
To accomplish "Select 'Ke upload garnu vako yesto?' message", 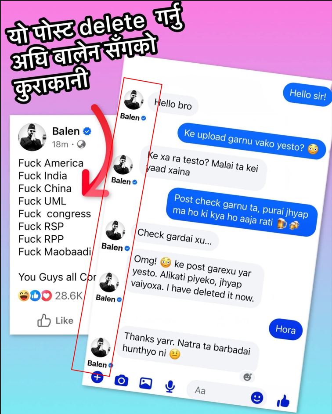I will [x=251, y=141].
